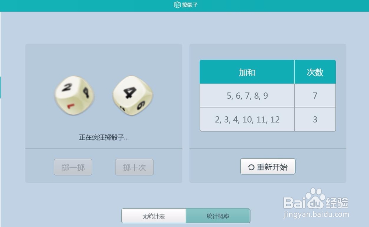
Task: Click the dice icon in title bar
Action: [177, 5]
